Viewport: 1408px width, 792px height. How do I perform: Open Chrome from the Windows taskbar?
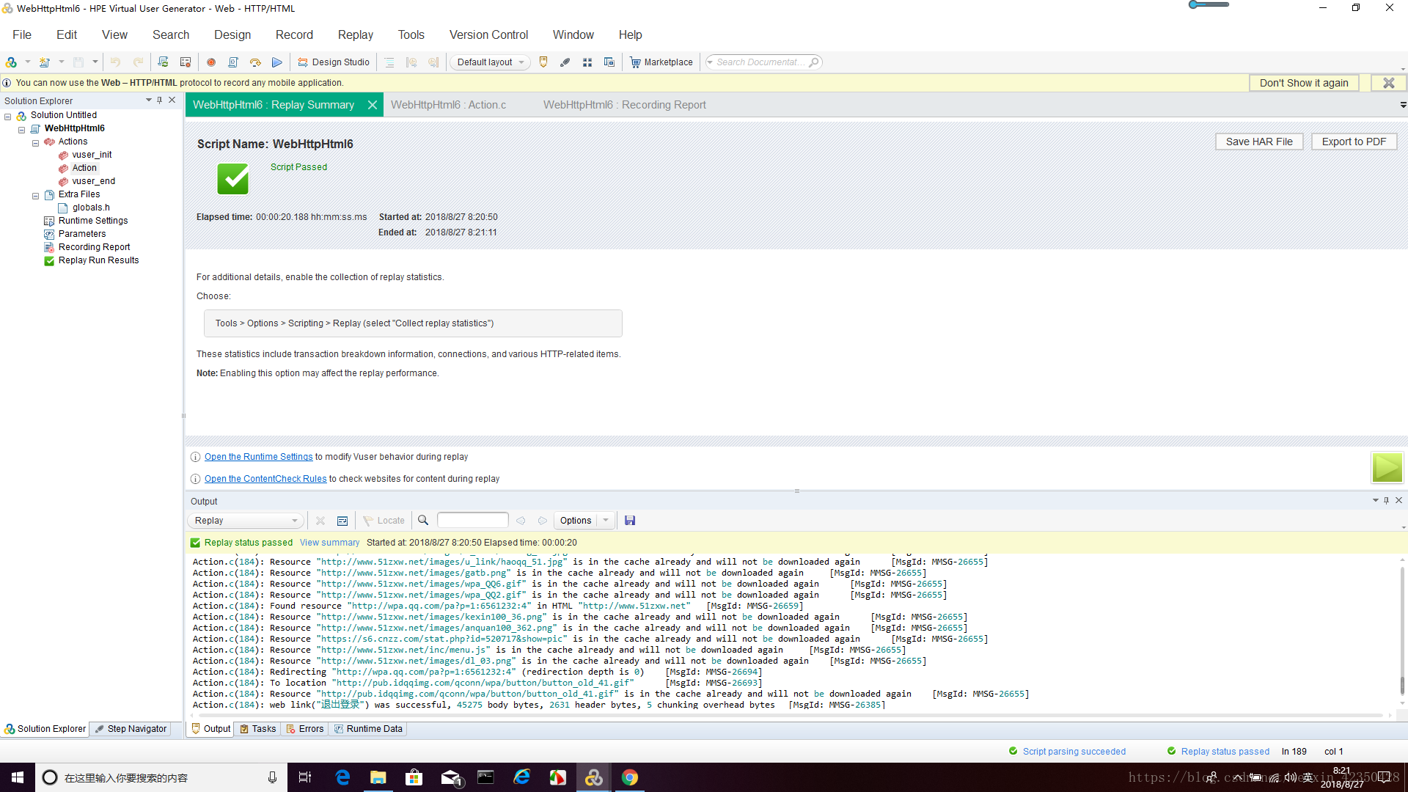pos(630,777)
